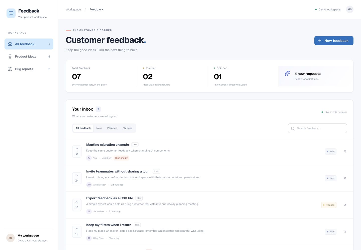Open Keep my filters item via arrow icon
Screen dimensions: 361x250
pos(345,232)
